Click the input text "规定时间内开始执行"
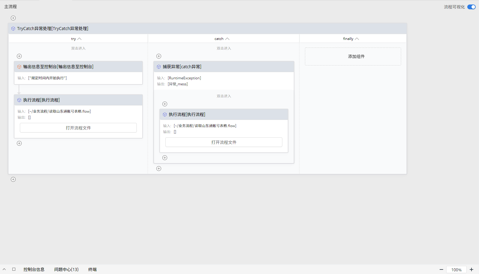The height and width of the screenshot is (274, 479). [x=48, y=78]
